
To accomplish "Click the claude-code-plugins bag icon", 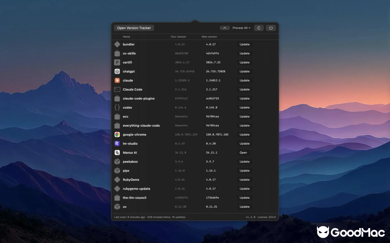I will [x=117, y=98].
